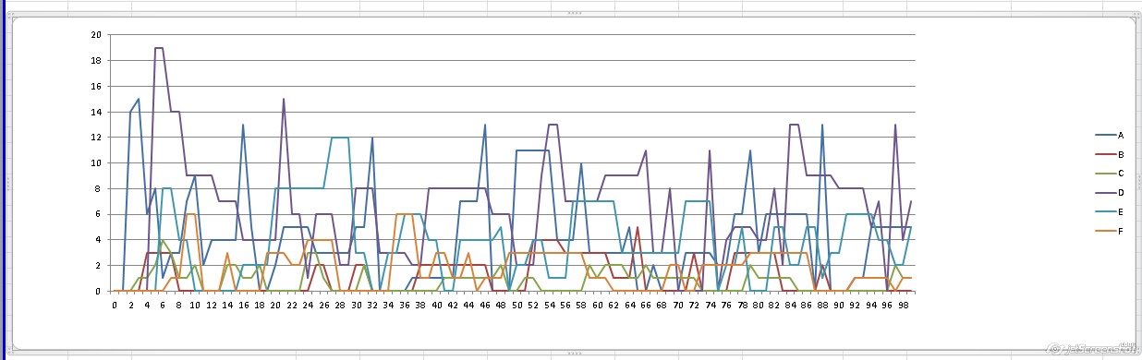Viewport: 1142px width, 360px height.
Task: Select the vertical axis label 20
Action: [x=97, y=35]
